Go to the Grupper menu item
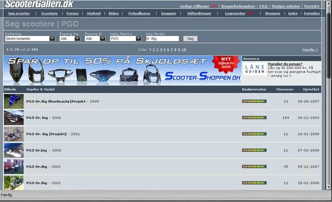Viewport: 332px width, 202px height. click(168, 14)
